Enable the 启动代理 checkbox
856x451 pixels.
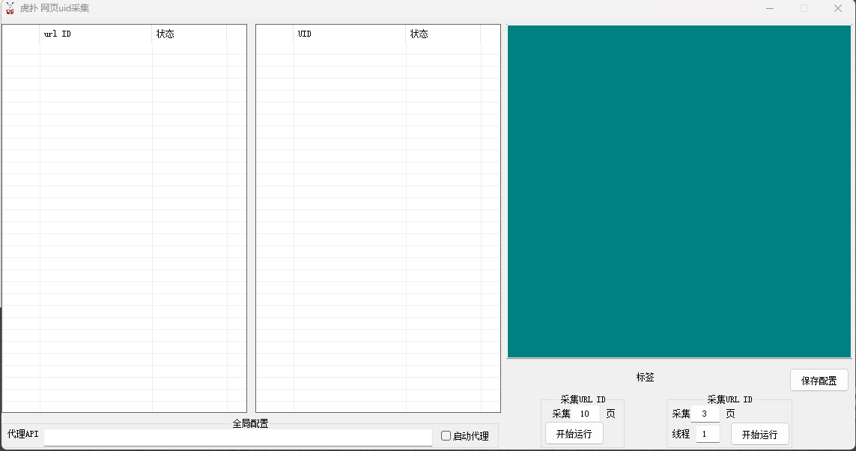(446, 436)
